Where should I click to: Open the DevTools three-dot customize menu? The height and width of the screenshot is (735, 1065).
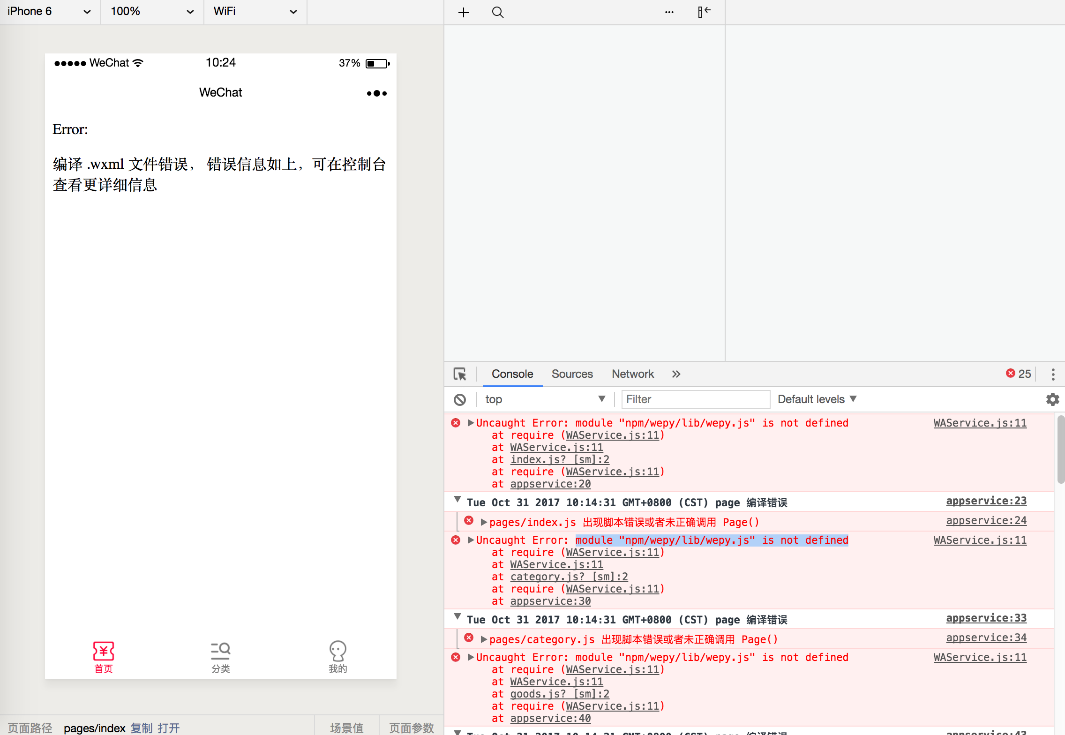coord(1053,374)
